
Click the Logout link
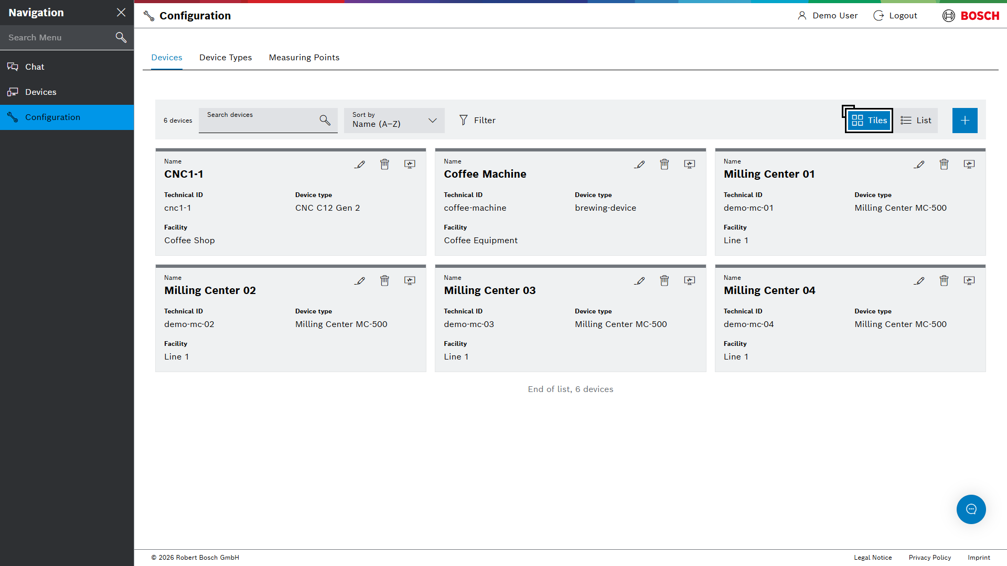(x=895, y=16)
